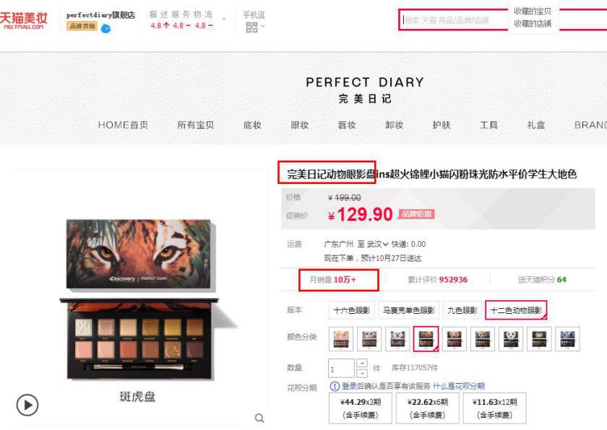607x430 pixels.
Task: Choose the 马赛克单色眼影 version
Action: pos(409,310)
